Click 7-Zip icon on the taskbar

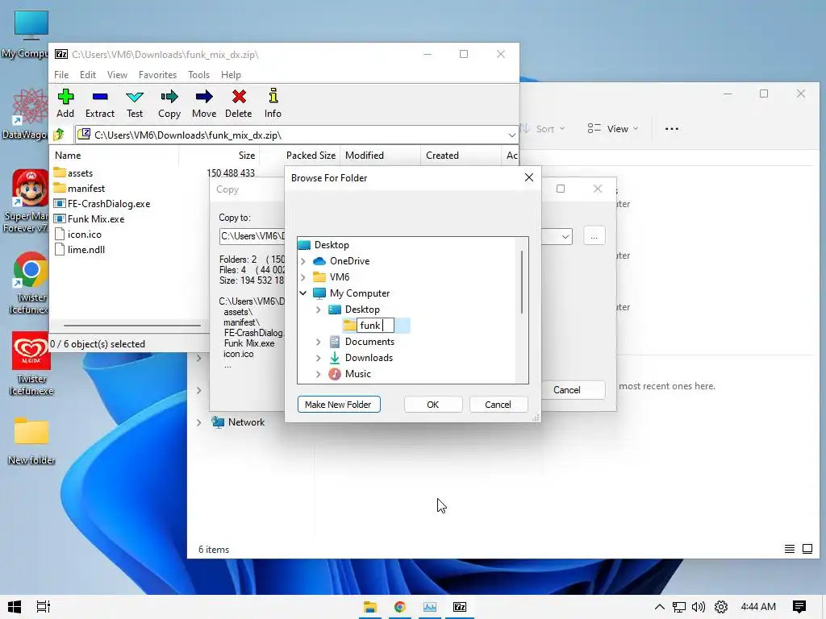[x=460, y=607]
